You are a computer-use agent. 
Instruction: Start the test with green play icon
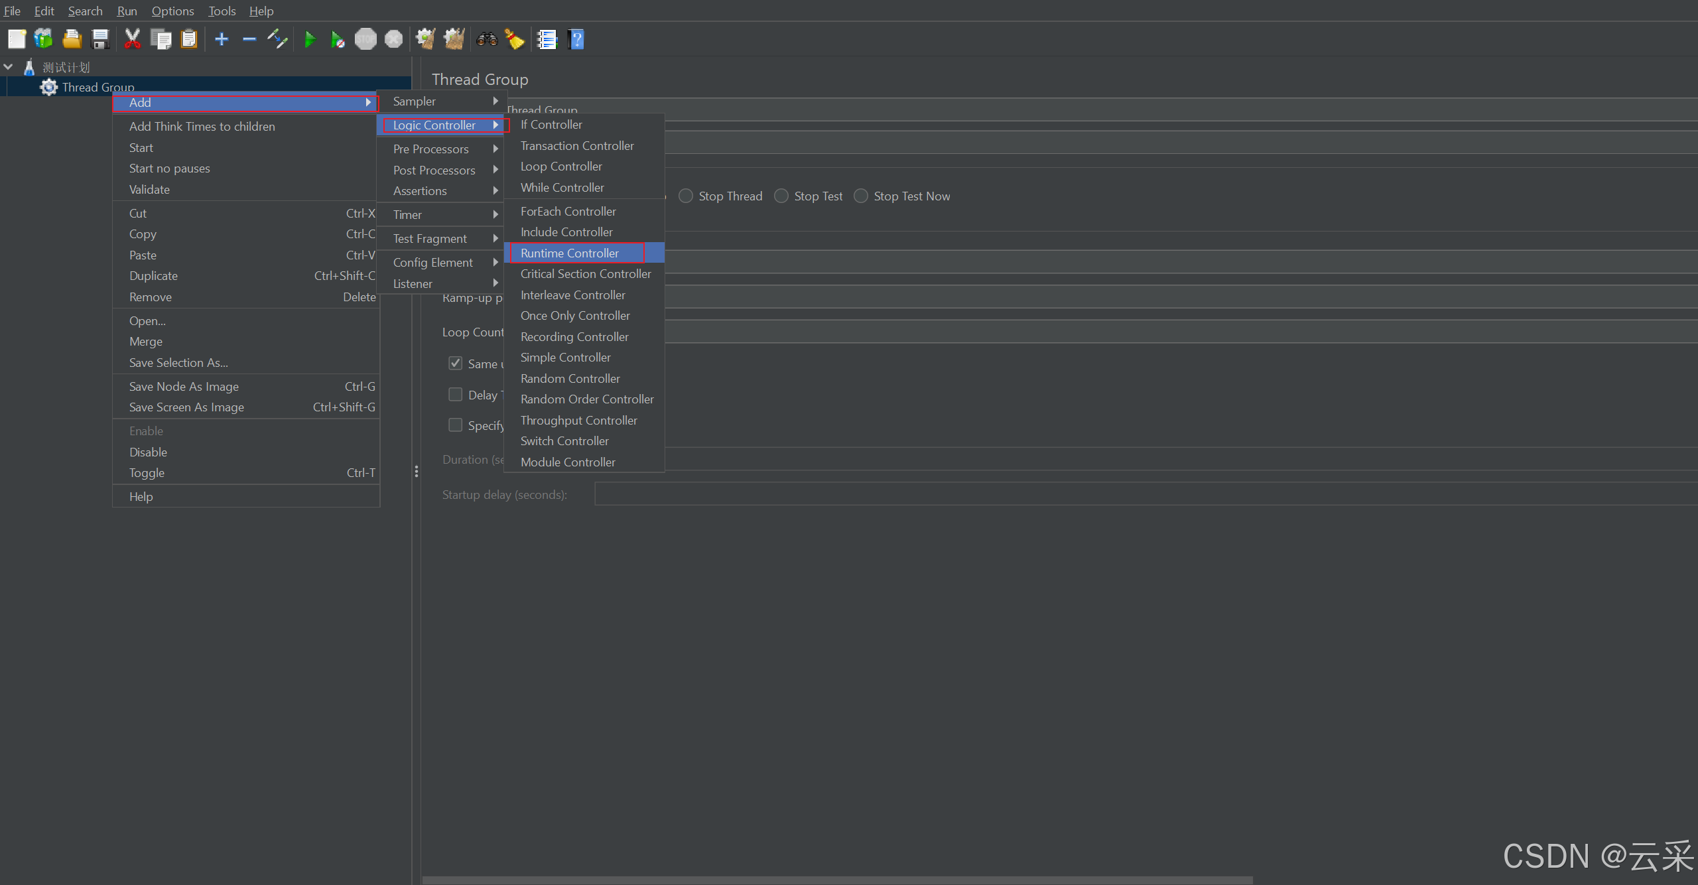coord(310,39)
